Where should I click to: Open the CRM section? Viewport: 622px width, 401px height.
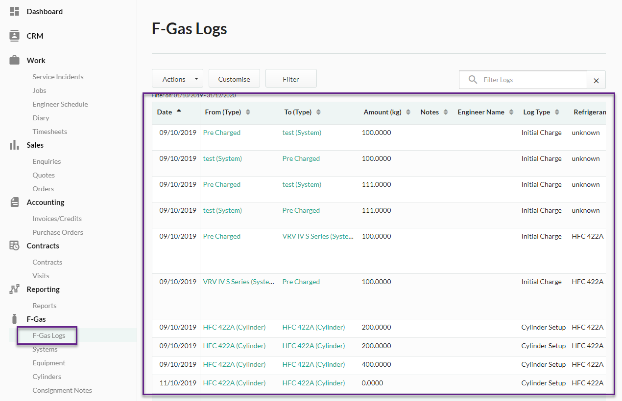click(x=35, y=36)
